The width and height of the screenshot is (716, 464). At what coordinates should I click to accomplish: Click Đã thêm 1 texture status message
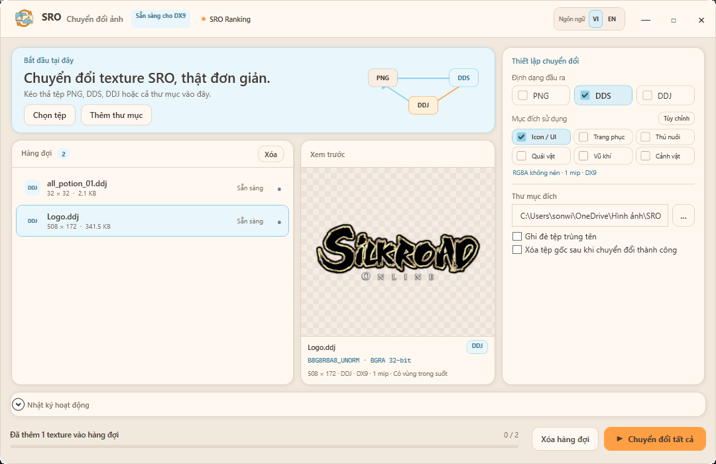point(64,435)
